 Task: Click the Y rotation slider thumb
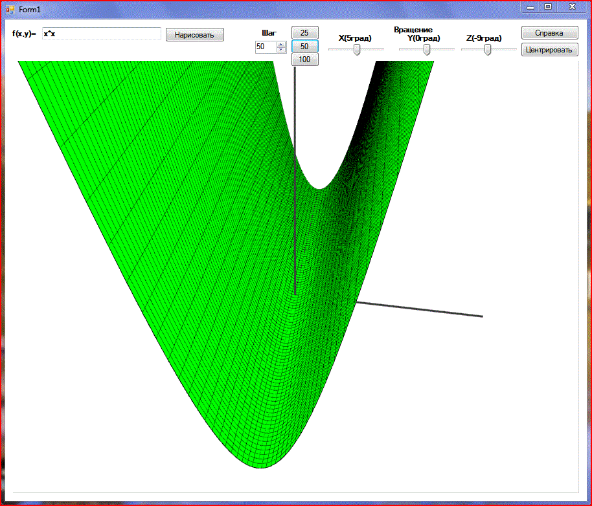[427, 50]
